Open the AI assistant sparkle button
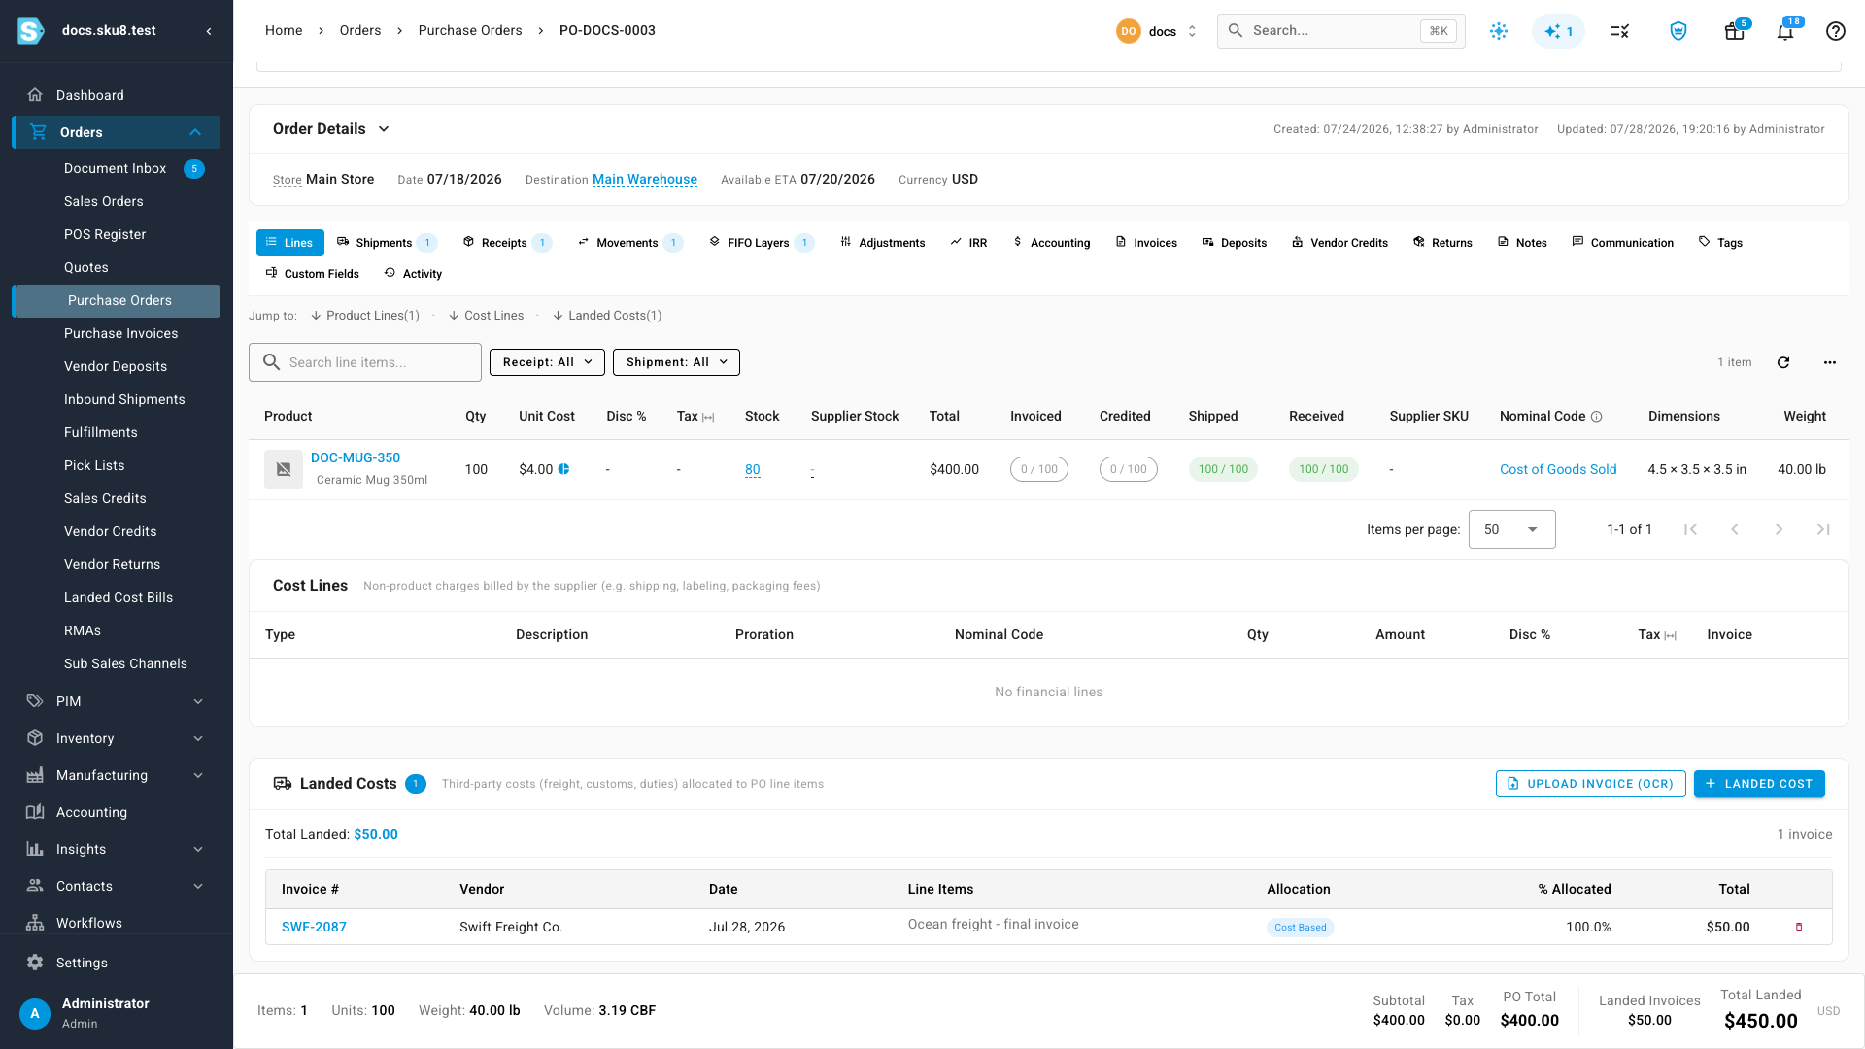The height and width of the screenshot is (1049, 1865). [x=1558, y=31]
